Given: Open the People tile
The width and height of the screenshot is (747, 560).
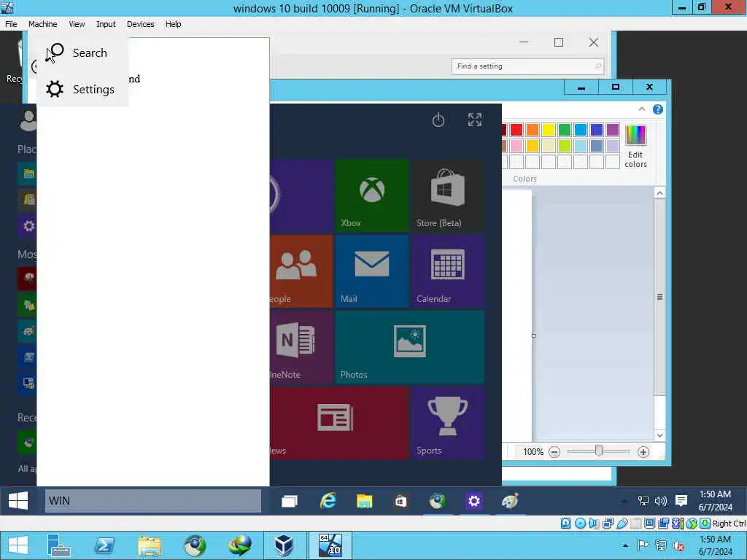Looking at the screenshot, I should pyautogui.click(x=301, y=271).
